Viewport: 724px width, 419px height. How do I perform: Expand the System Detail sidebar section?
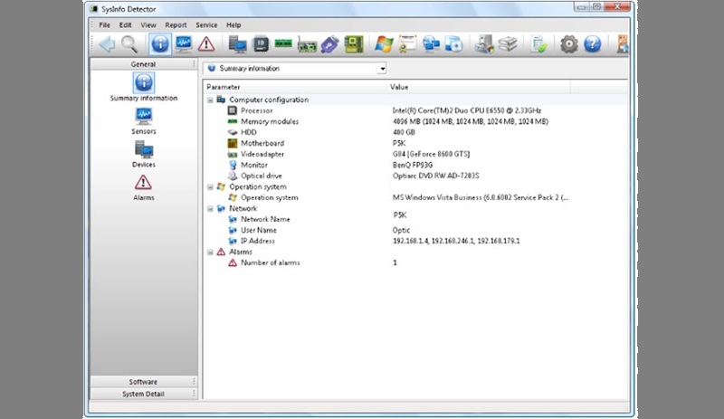pyautogui.click(x=144, y=394)
